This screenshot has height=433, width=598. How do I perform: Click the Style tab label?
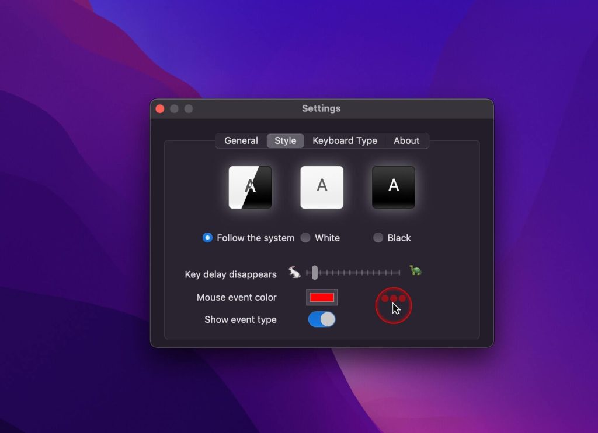(x=284, y=140)
